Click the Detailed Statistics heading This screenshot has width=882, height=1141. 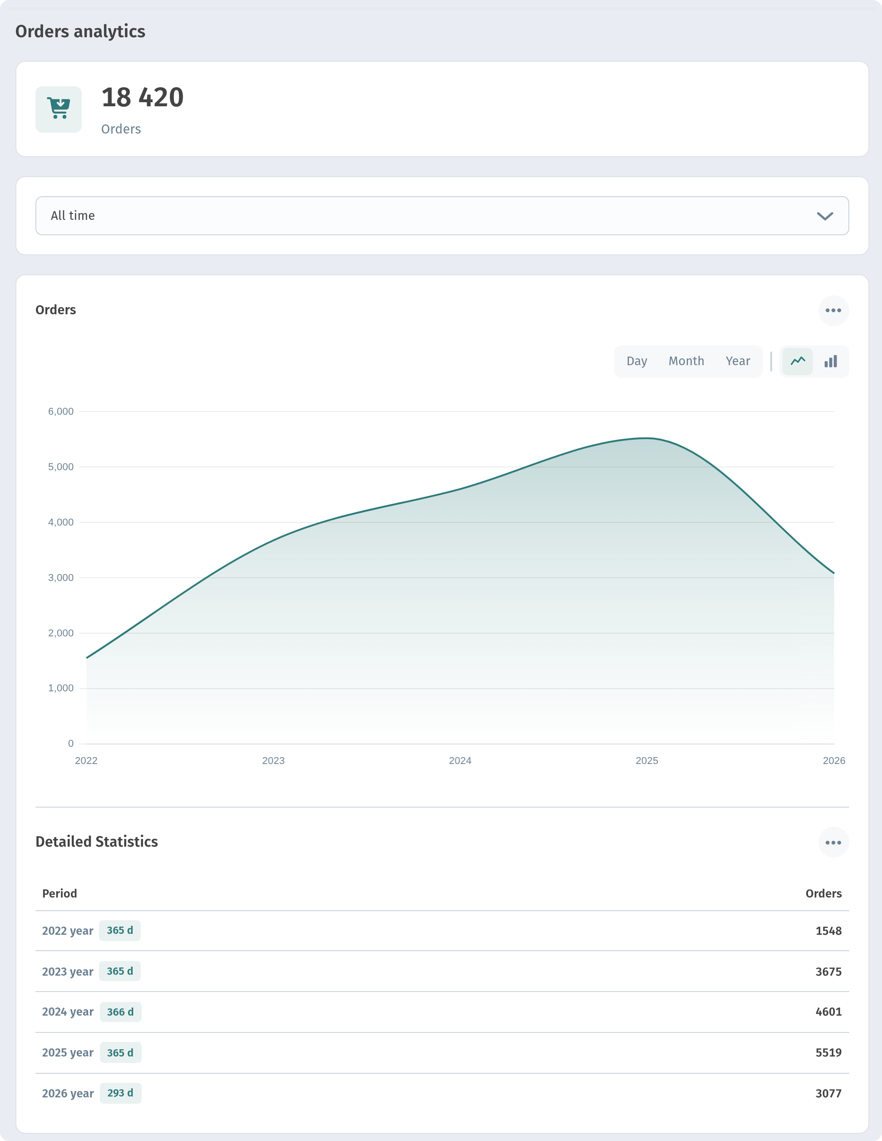click(97, 842)
